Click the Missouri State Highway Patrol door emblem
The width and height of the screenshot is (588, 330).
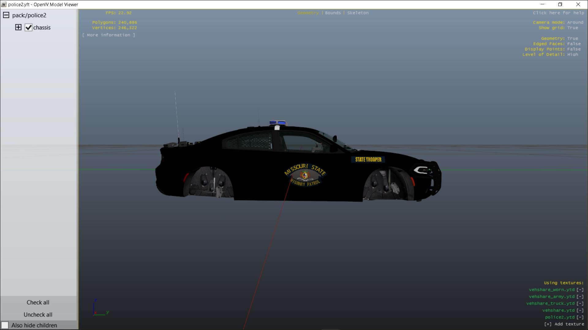click(305, 175)
